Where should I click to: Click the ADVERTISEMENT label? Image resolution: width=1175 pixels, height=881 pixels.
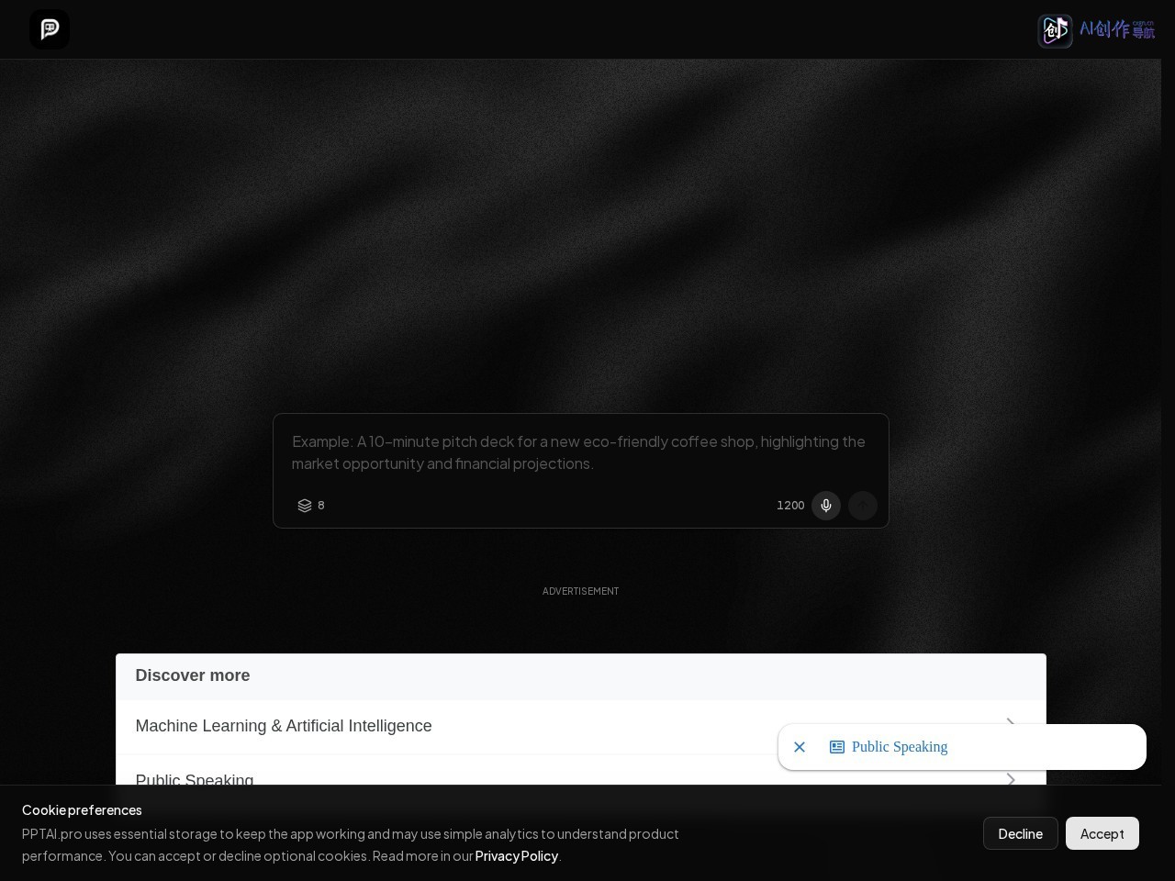click(x=580, y=591)
